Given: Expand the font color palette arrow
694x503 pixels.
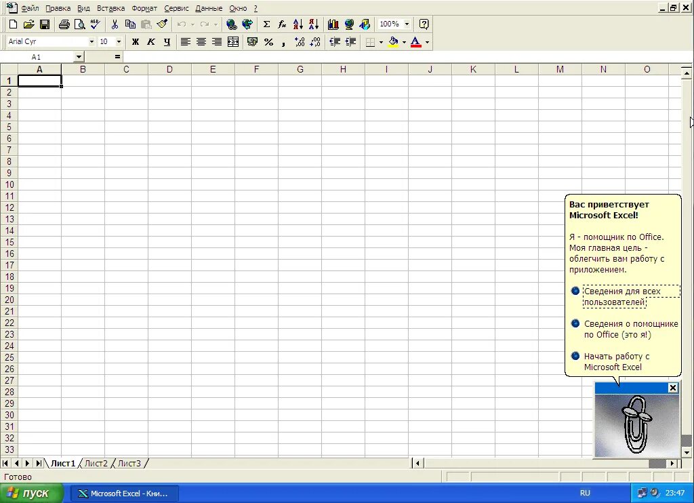Looking at the screenshot, I should pos(427,42).
